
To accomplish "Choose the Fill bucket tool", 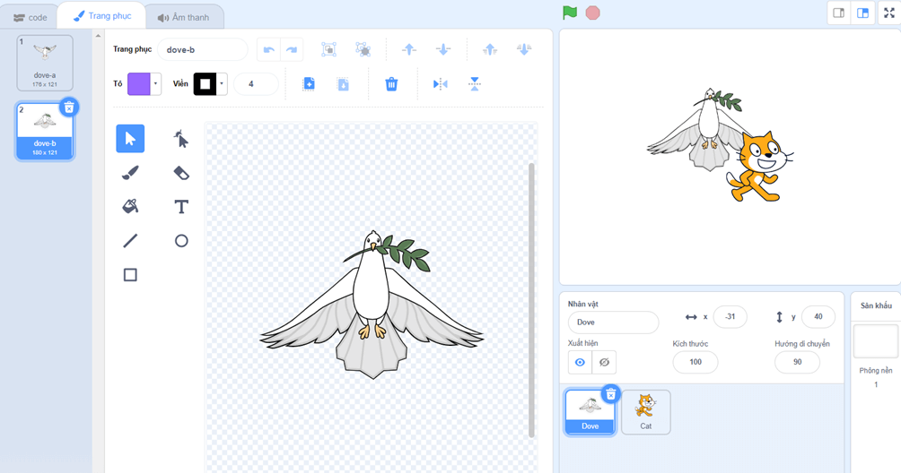I will pyautogui.click(x=130, y=207).
